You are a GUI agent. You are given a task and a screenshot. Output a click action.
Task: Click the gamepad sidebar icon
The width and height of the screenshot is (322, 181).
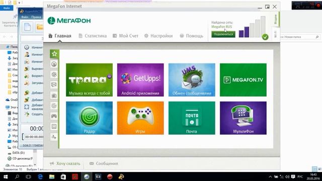point(54,116)
